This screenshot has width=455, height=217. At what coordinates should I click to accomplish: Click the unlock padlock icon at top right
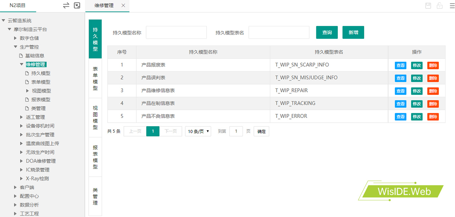pyautogui.click(x=439, y=6)
